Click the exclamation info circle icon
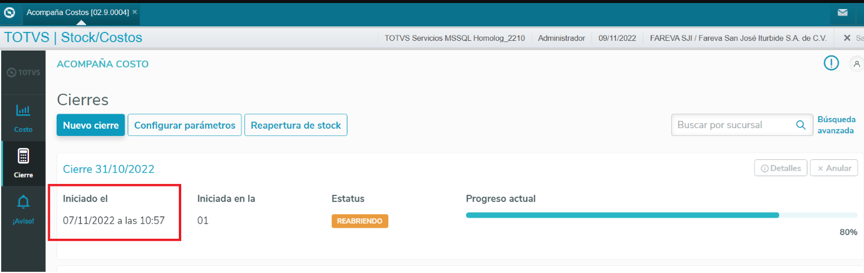 pyautogui.click(x=831, y=63)
